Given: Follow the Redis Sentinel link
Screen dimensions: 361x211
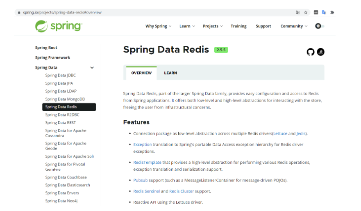Looking at the screenshot, I should pos(146,191).
